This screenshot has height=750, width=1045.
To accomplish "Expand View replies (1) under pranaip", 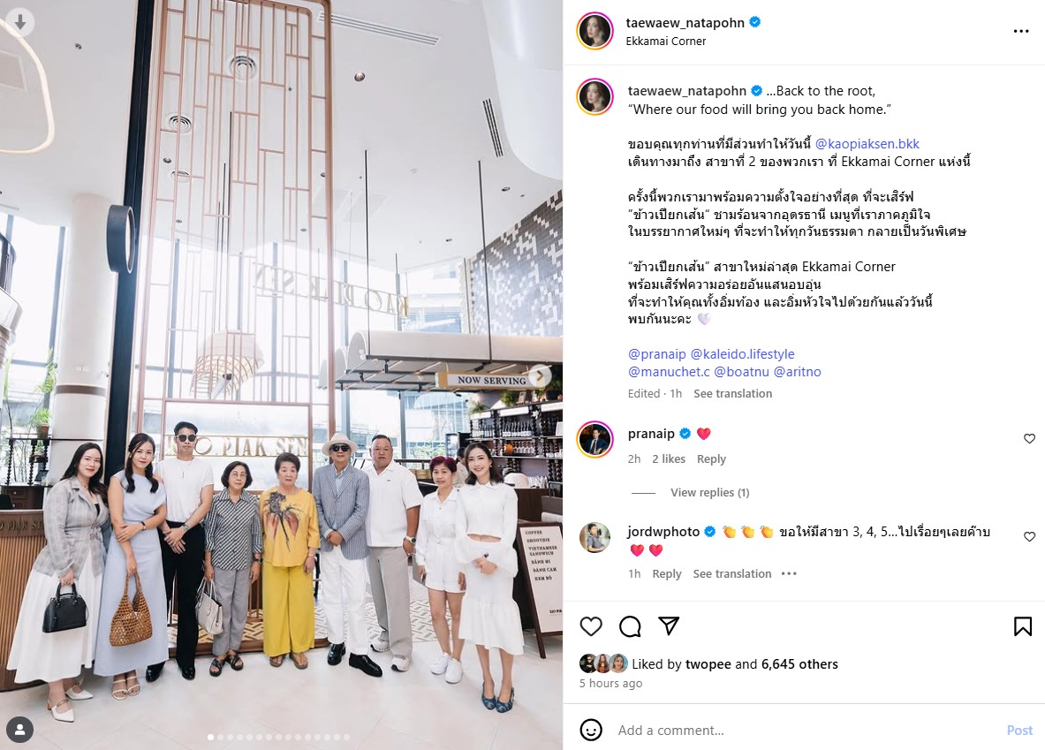I will click(x=710, y=493).
